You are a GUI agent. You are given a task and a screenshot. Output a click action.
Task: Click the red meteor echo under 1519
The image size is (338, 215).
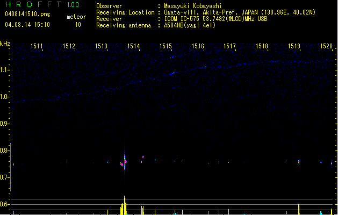click(x=299, y=162)
